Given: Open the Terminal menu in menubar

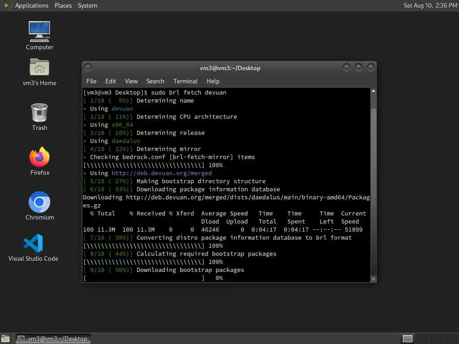Looking at the screenshot, I should coord(185,82).
